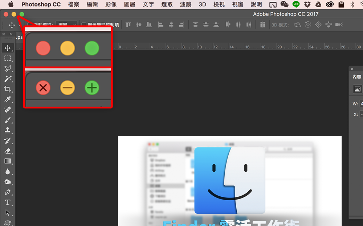Close the 內容 properties panel
The width and height of the screenshot is (363, 226).
tap(352, 69)
